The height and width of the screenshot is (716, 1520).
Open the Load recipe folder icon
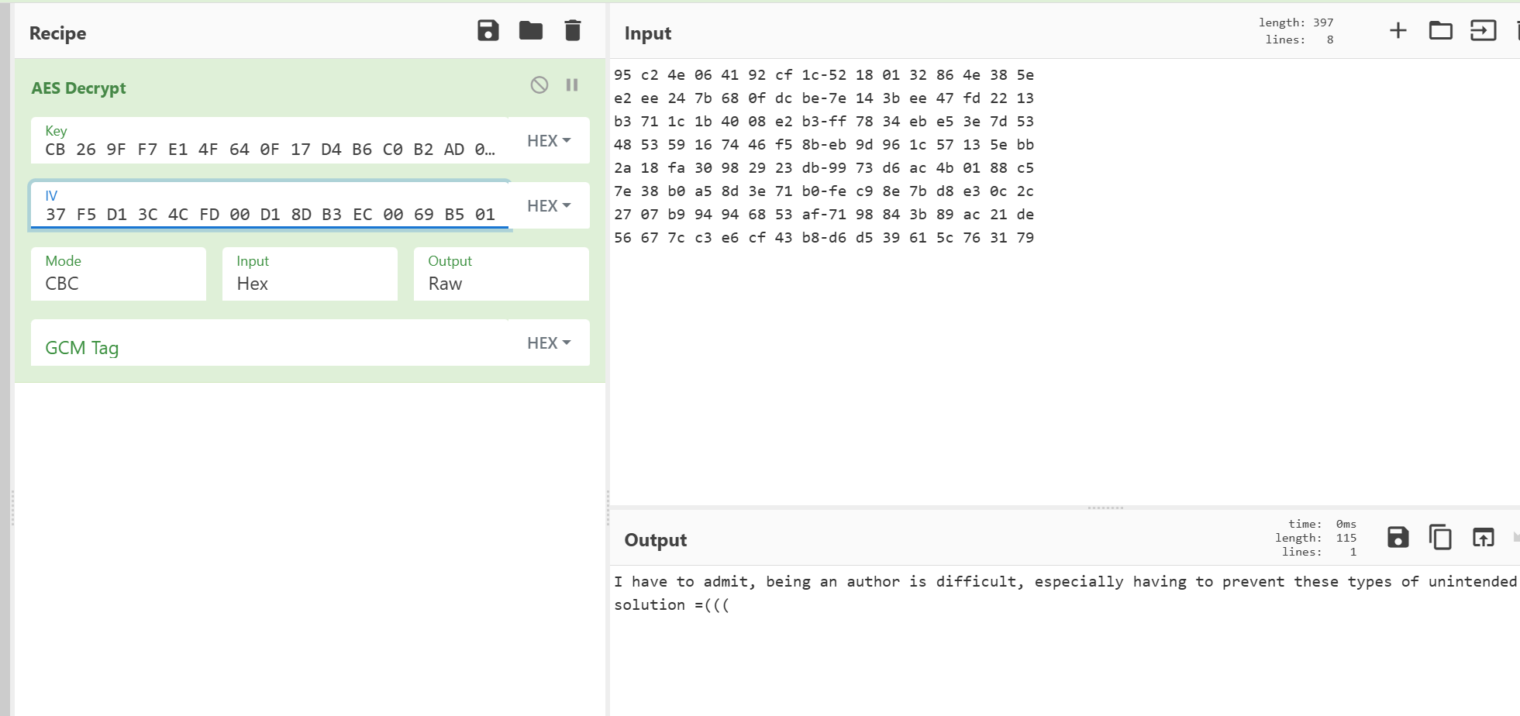click(x=531, y=31)
